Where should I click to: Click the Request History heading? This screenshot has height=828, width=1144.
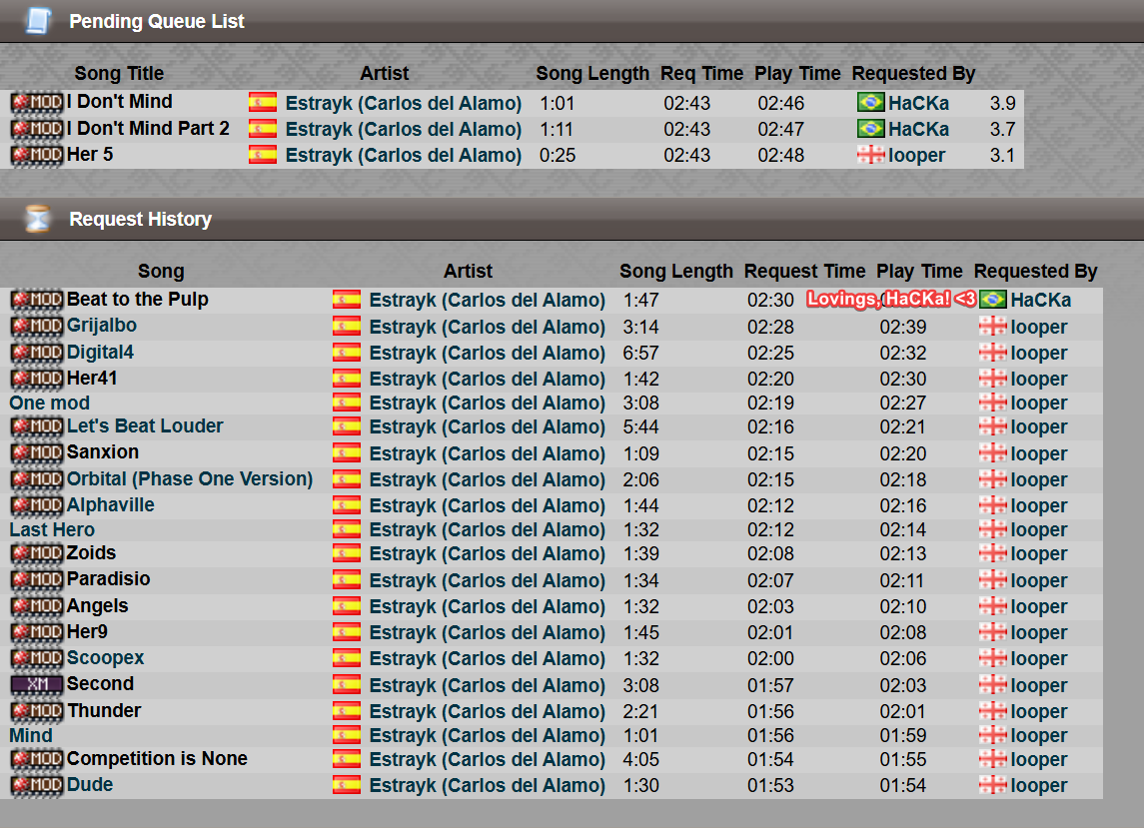pos(140,219)
